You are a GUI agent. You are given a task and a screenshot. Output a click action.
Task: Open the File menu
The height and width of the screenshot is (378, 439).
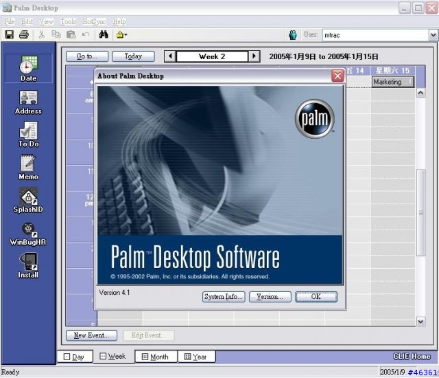tap(9, 21)
